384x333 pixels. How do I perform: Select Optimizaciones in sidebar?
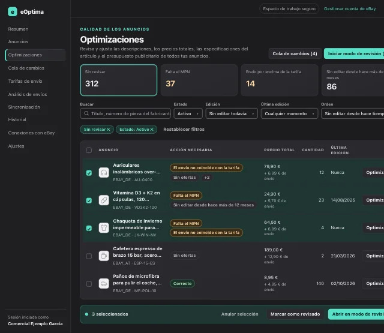coord(35,55)
